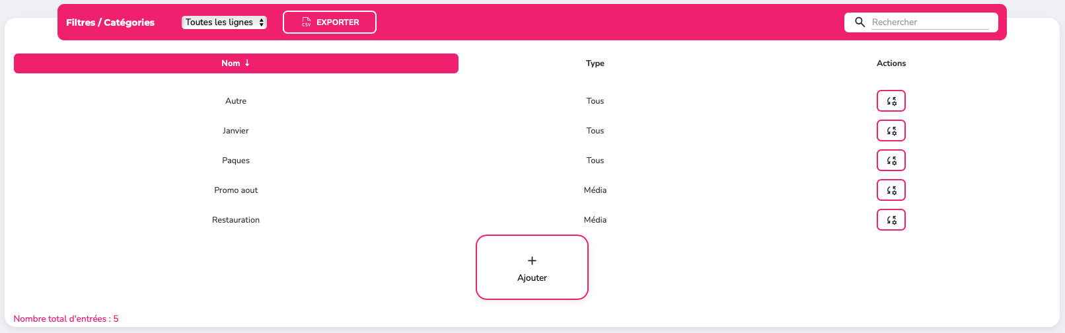This screenshot has width=1065, height=333.
Task: Open the settings action icon for Restauration
Action: 891,220
